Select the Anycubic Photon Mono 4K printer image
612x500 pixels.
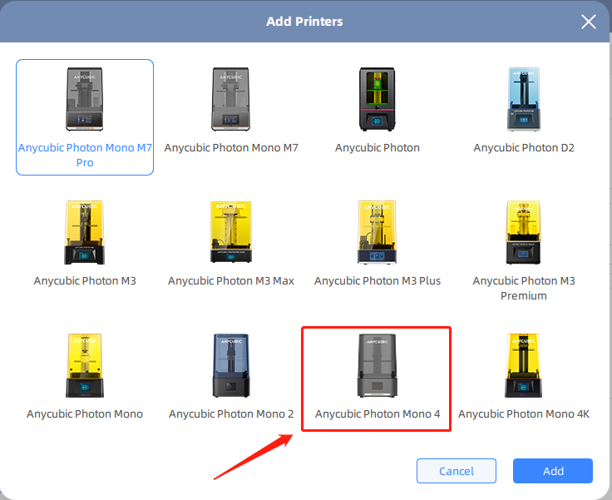click(524, 365)
